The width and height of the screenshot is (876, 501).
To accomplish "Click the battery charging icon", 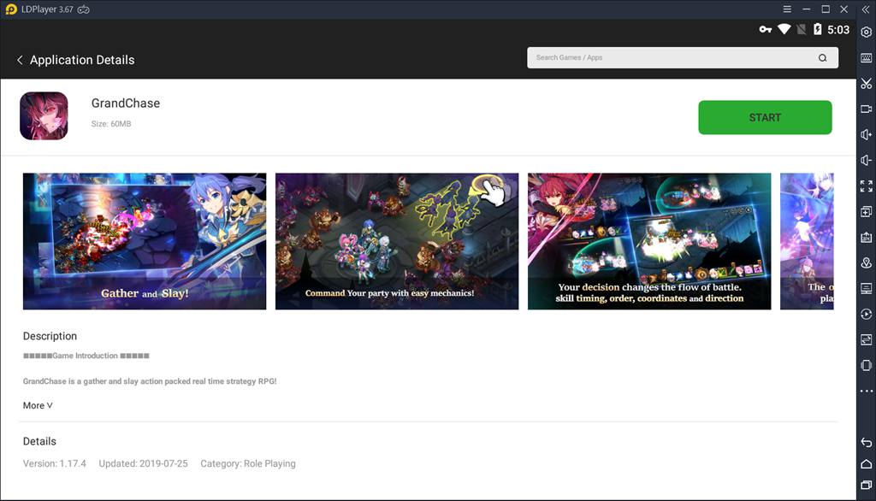I will (x=817, y=29).
